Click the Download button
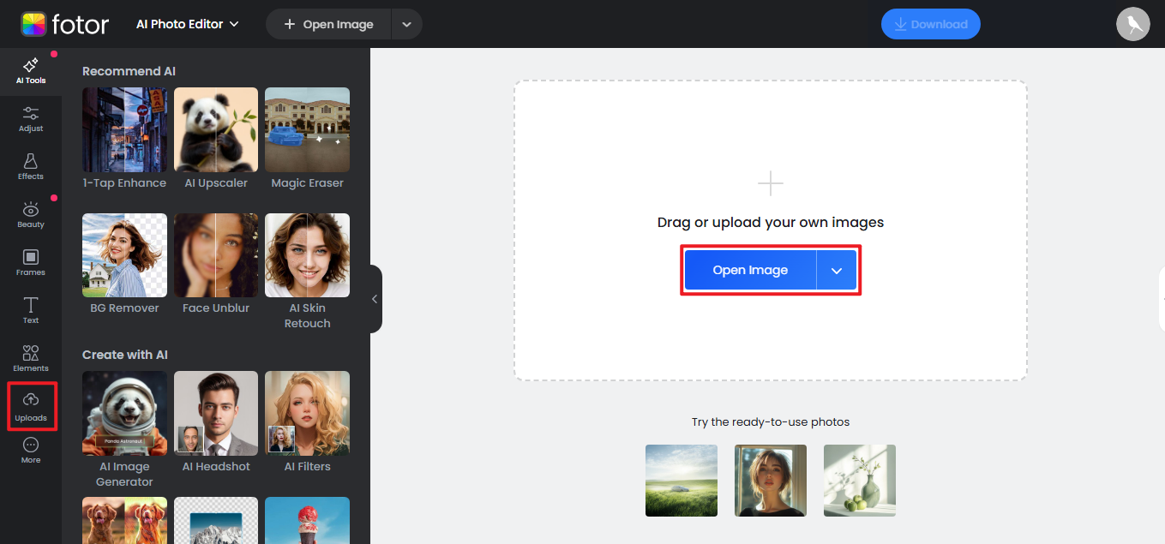This screenshot has height=544, width=1165. tap(930, 24)
